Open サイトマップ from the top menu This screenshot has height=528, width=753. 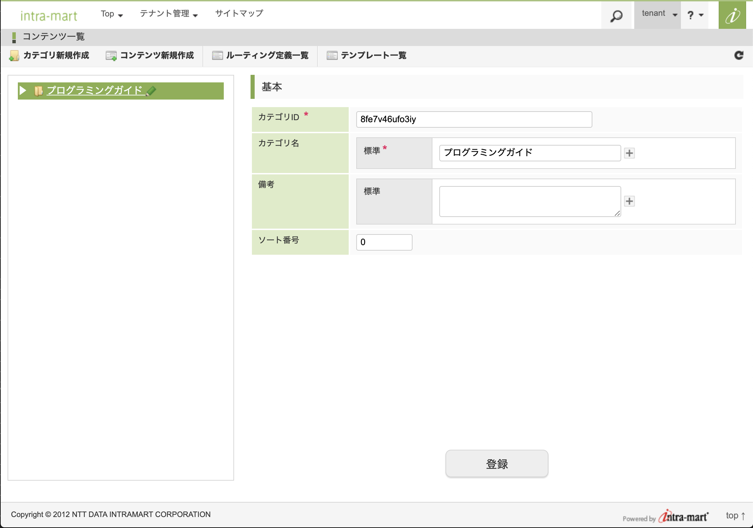[239, 14]
